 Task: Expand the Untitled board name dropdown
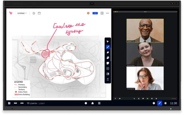22,13
